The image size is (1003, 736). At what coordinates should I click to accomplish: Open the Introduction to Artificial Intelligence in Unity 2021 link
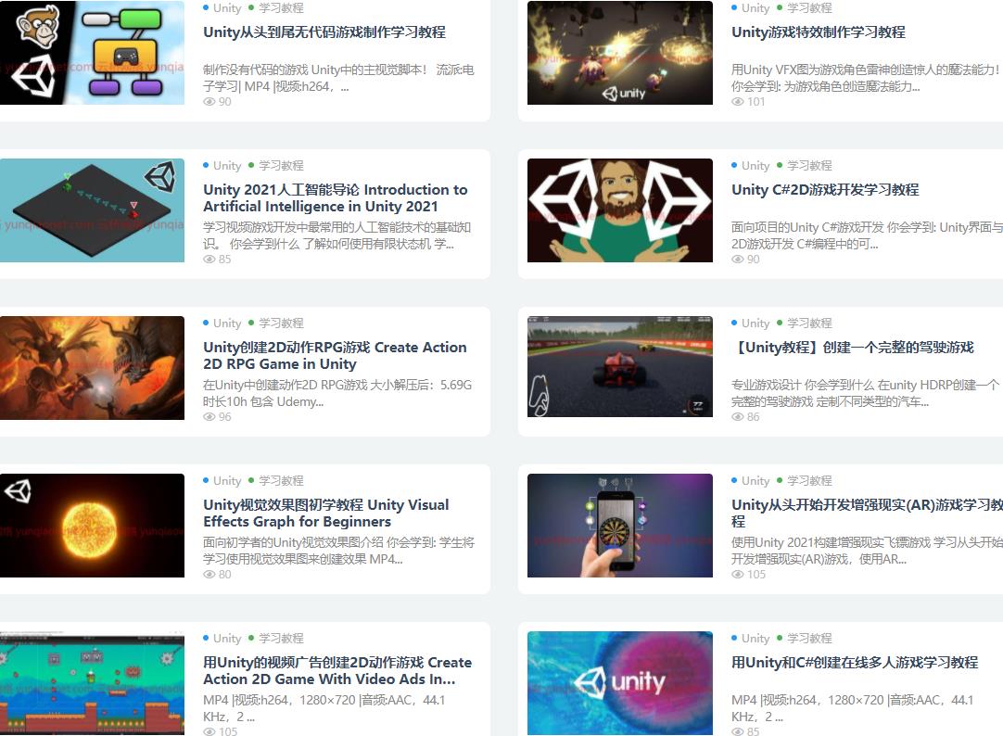336,197
